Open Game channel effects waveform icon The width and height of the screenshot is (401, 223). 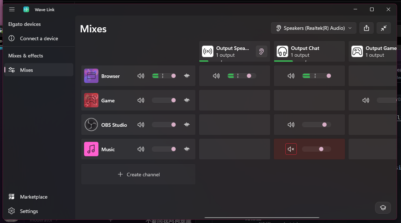point(187,100)
